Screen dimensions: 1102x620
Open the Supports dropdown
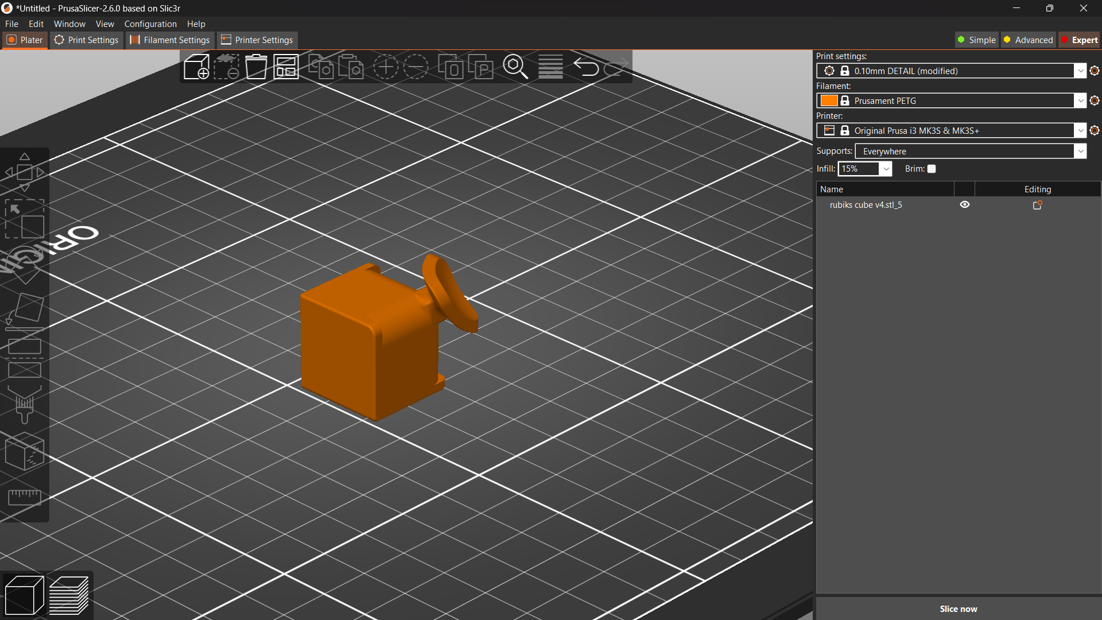click(x=1081, y=151)
